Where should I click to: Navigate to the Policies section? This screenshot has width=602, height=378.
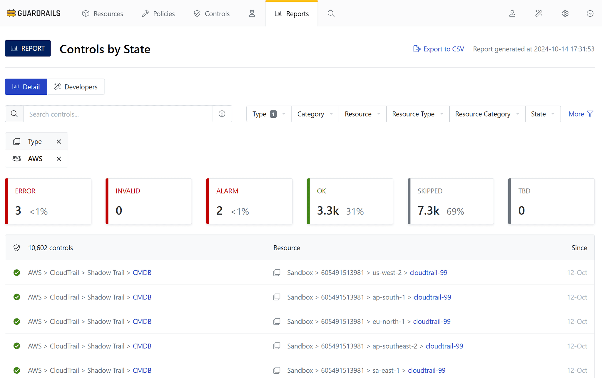[x=158, y=14]
